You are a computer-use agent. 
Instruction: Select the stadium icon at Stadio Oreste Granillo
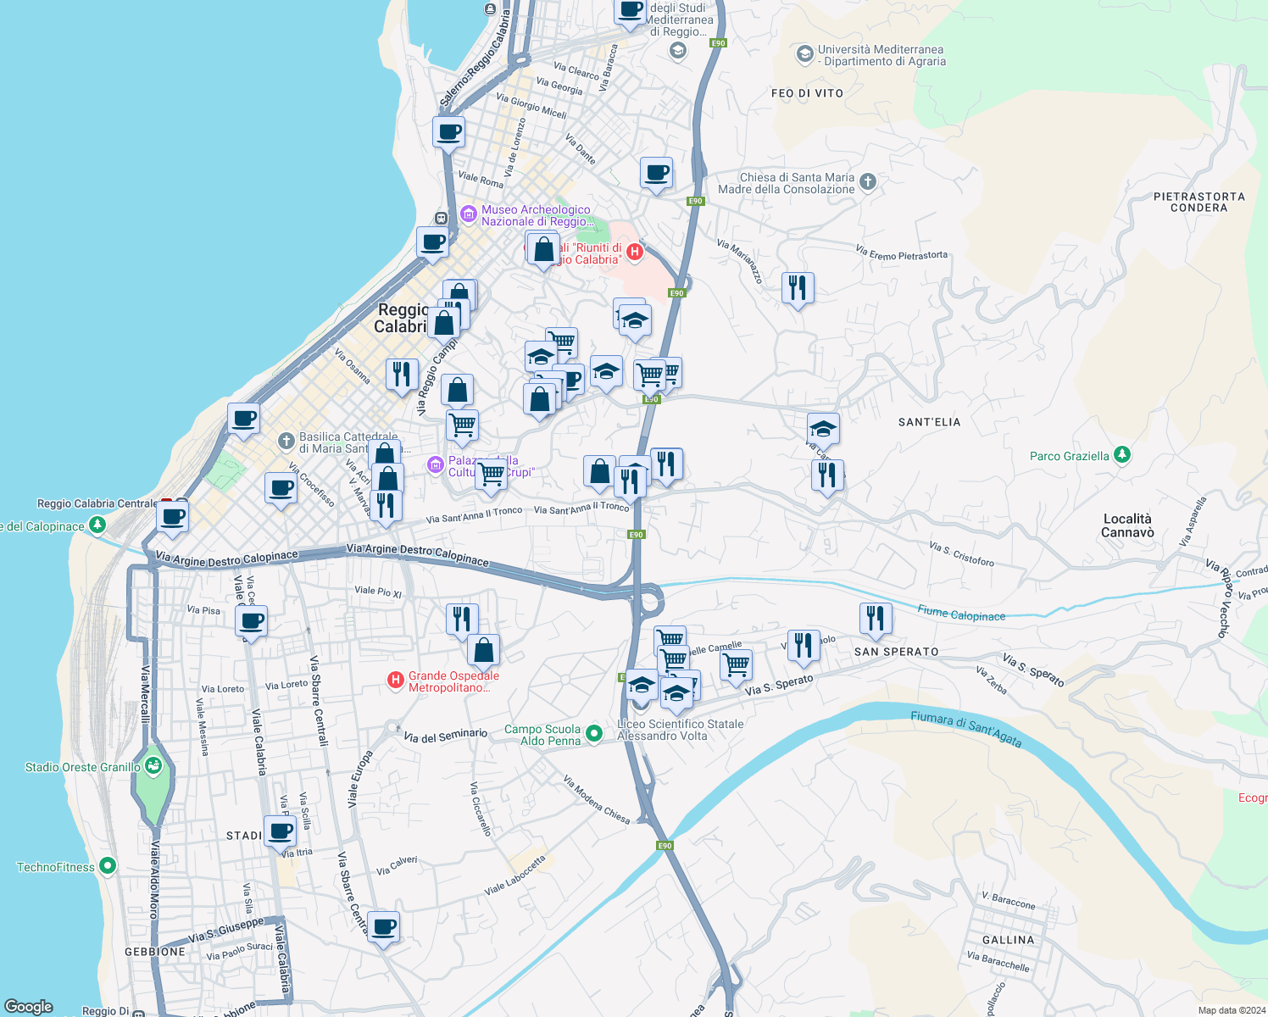[x=153, y=765]
